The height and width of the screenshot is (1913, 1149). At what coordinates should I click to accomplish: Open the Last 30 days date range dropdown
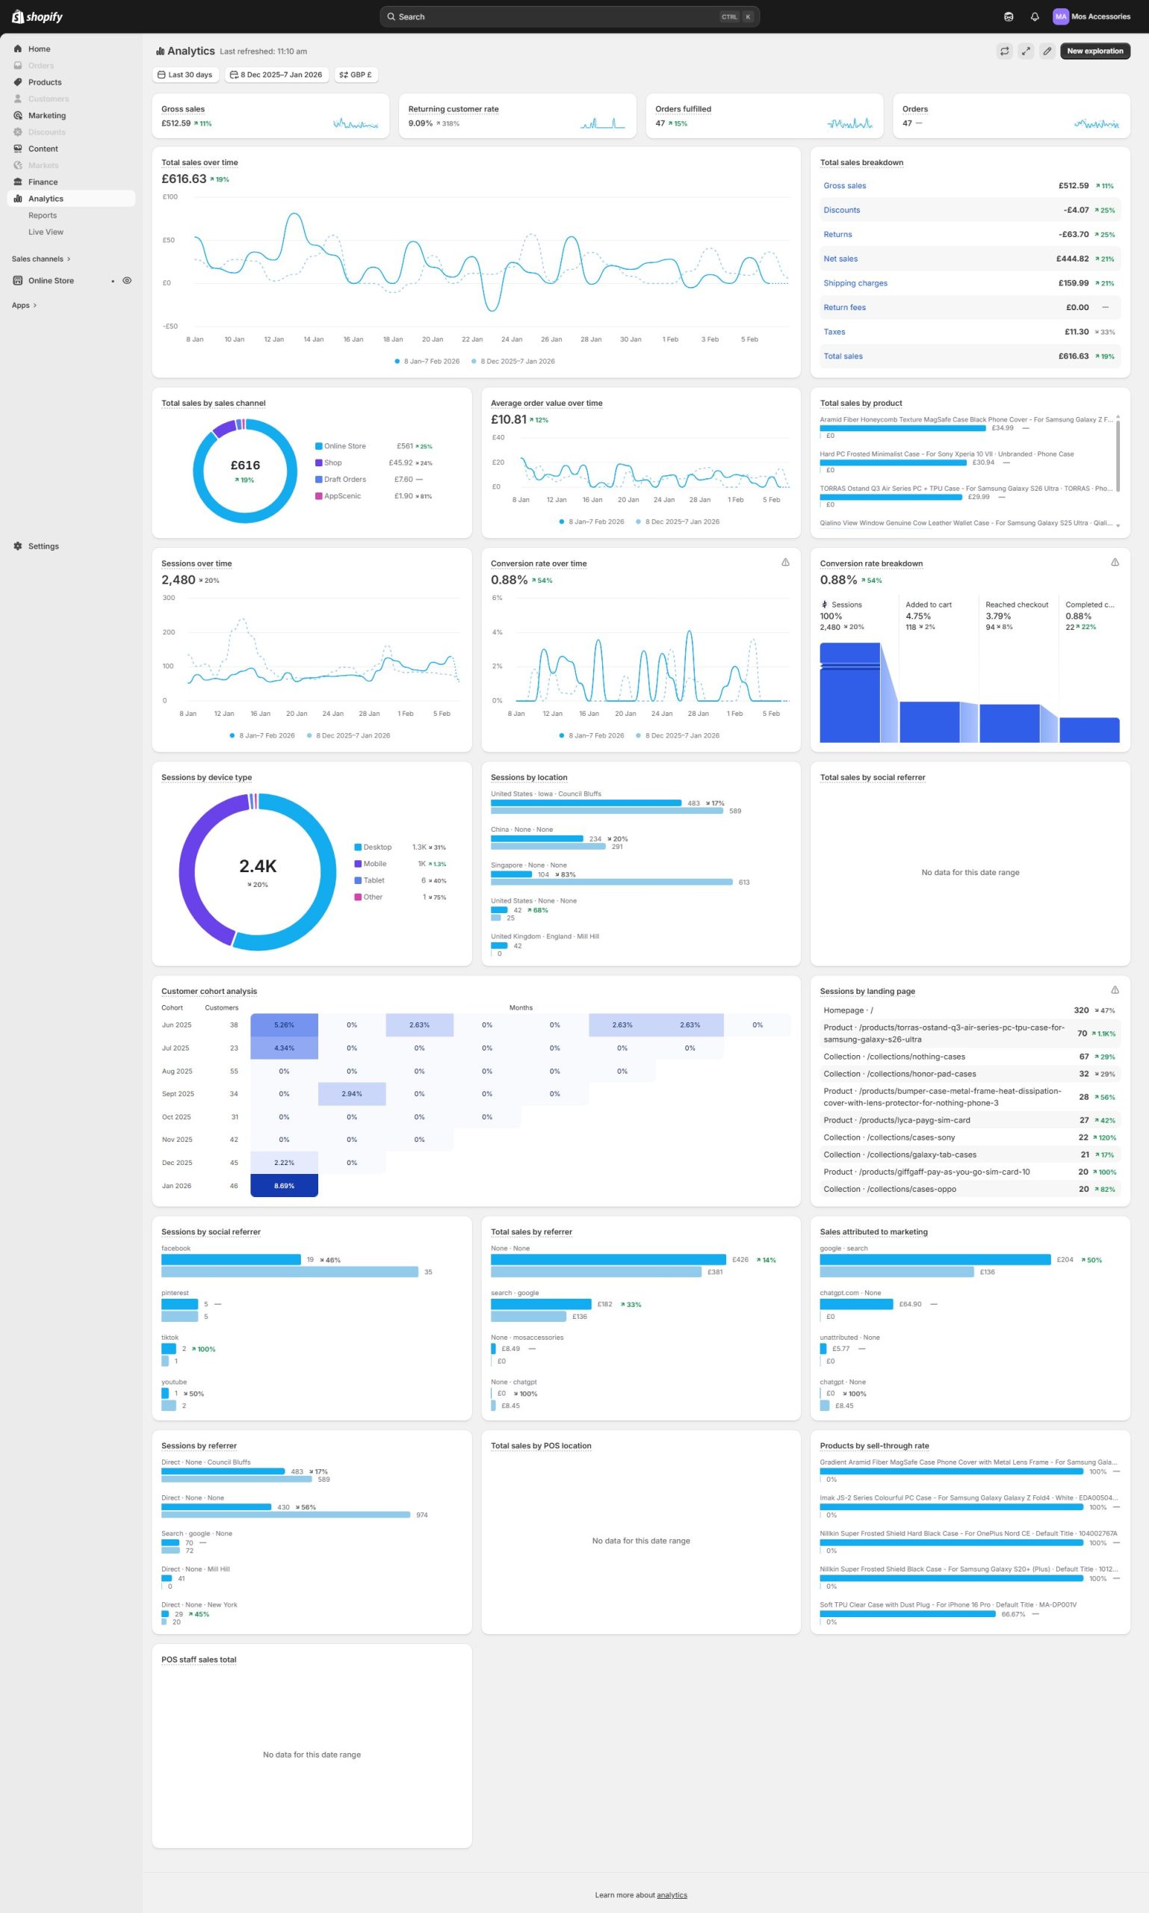point(185,75)
